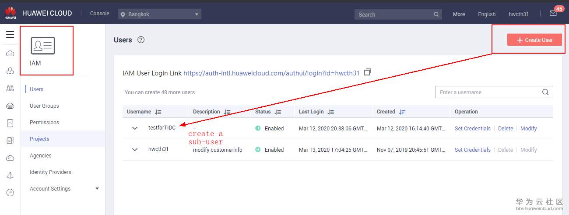Click the Create User button
This screenshot has height=215, width=569.
pyautogui.click(x=534, y=40)
